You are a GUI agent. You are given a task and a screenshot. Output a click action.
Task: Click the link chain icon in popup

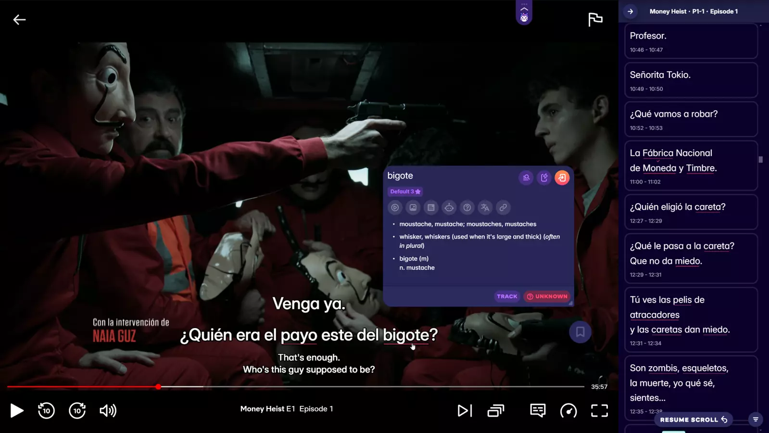point(503,207)
